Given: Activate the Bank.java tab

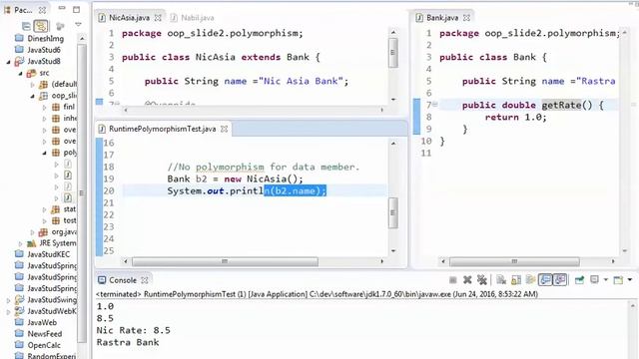Looking at the screenshot, I should pyautogui.click(x=442, y=18).
